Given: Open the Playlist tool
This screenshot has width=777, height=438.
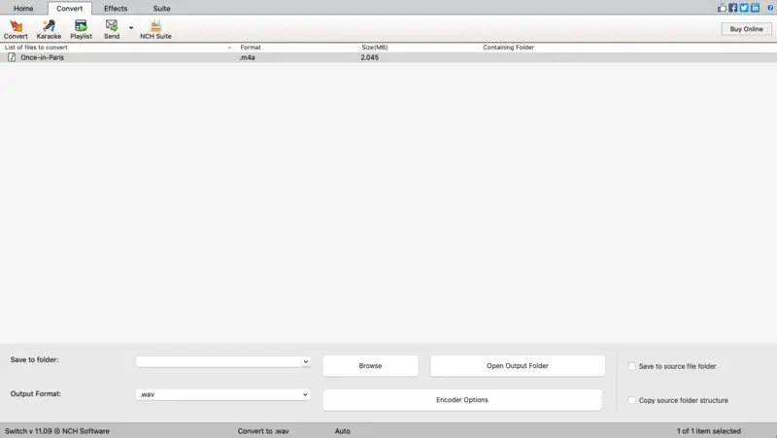Looking at the screenshot, I should 81,29.
